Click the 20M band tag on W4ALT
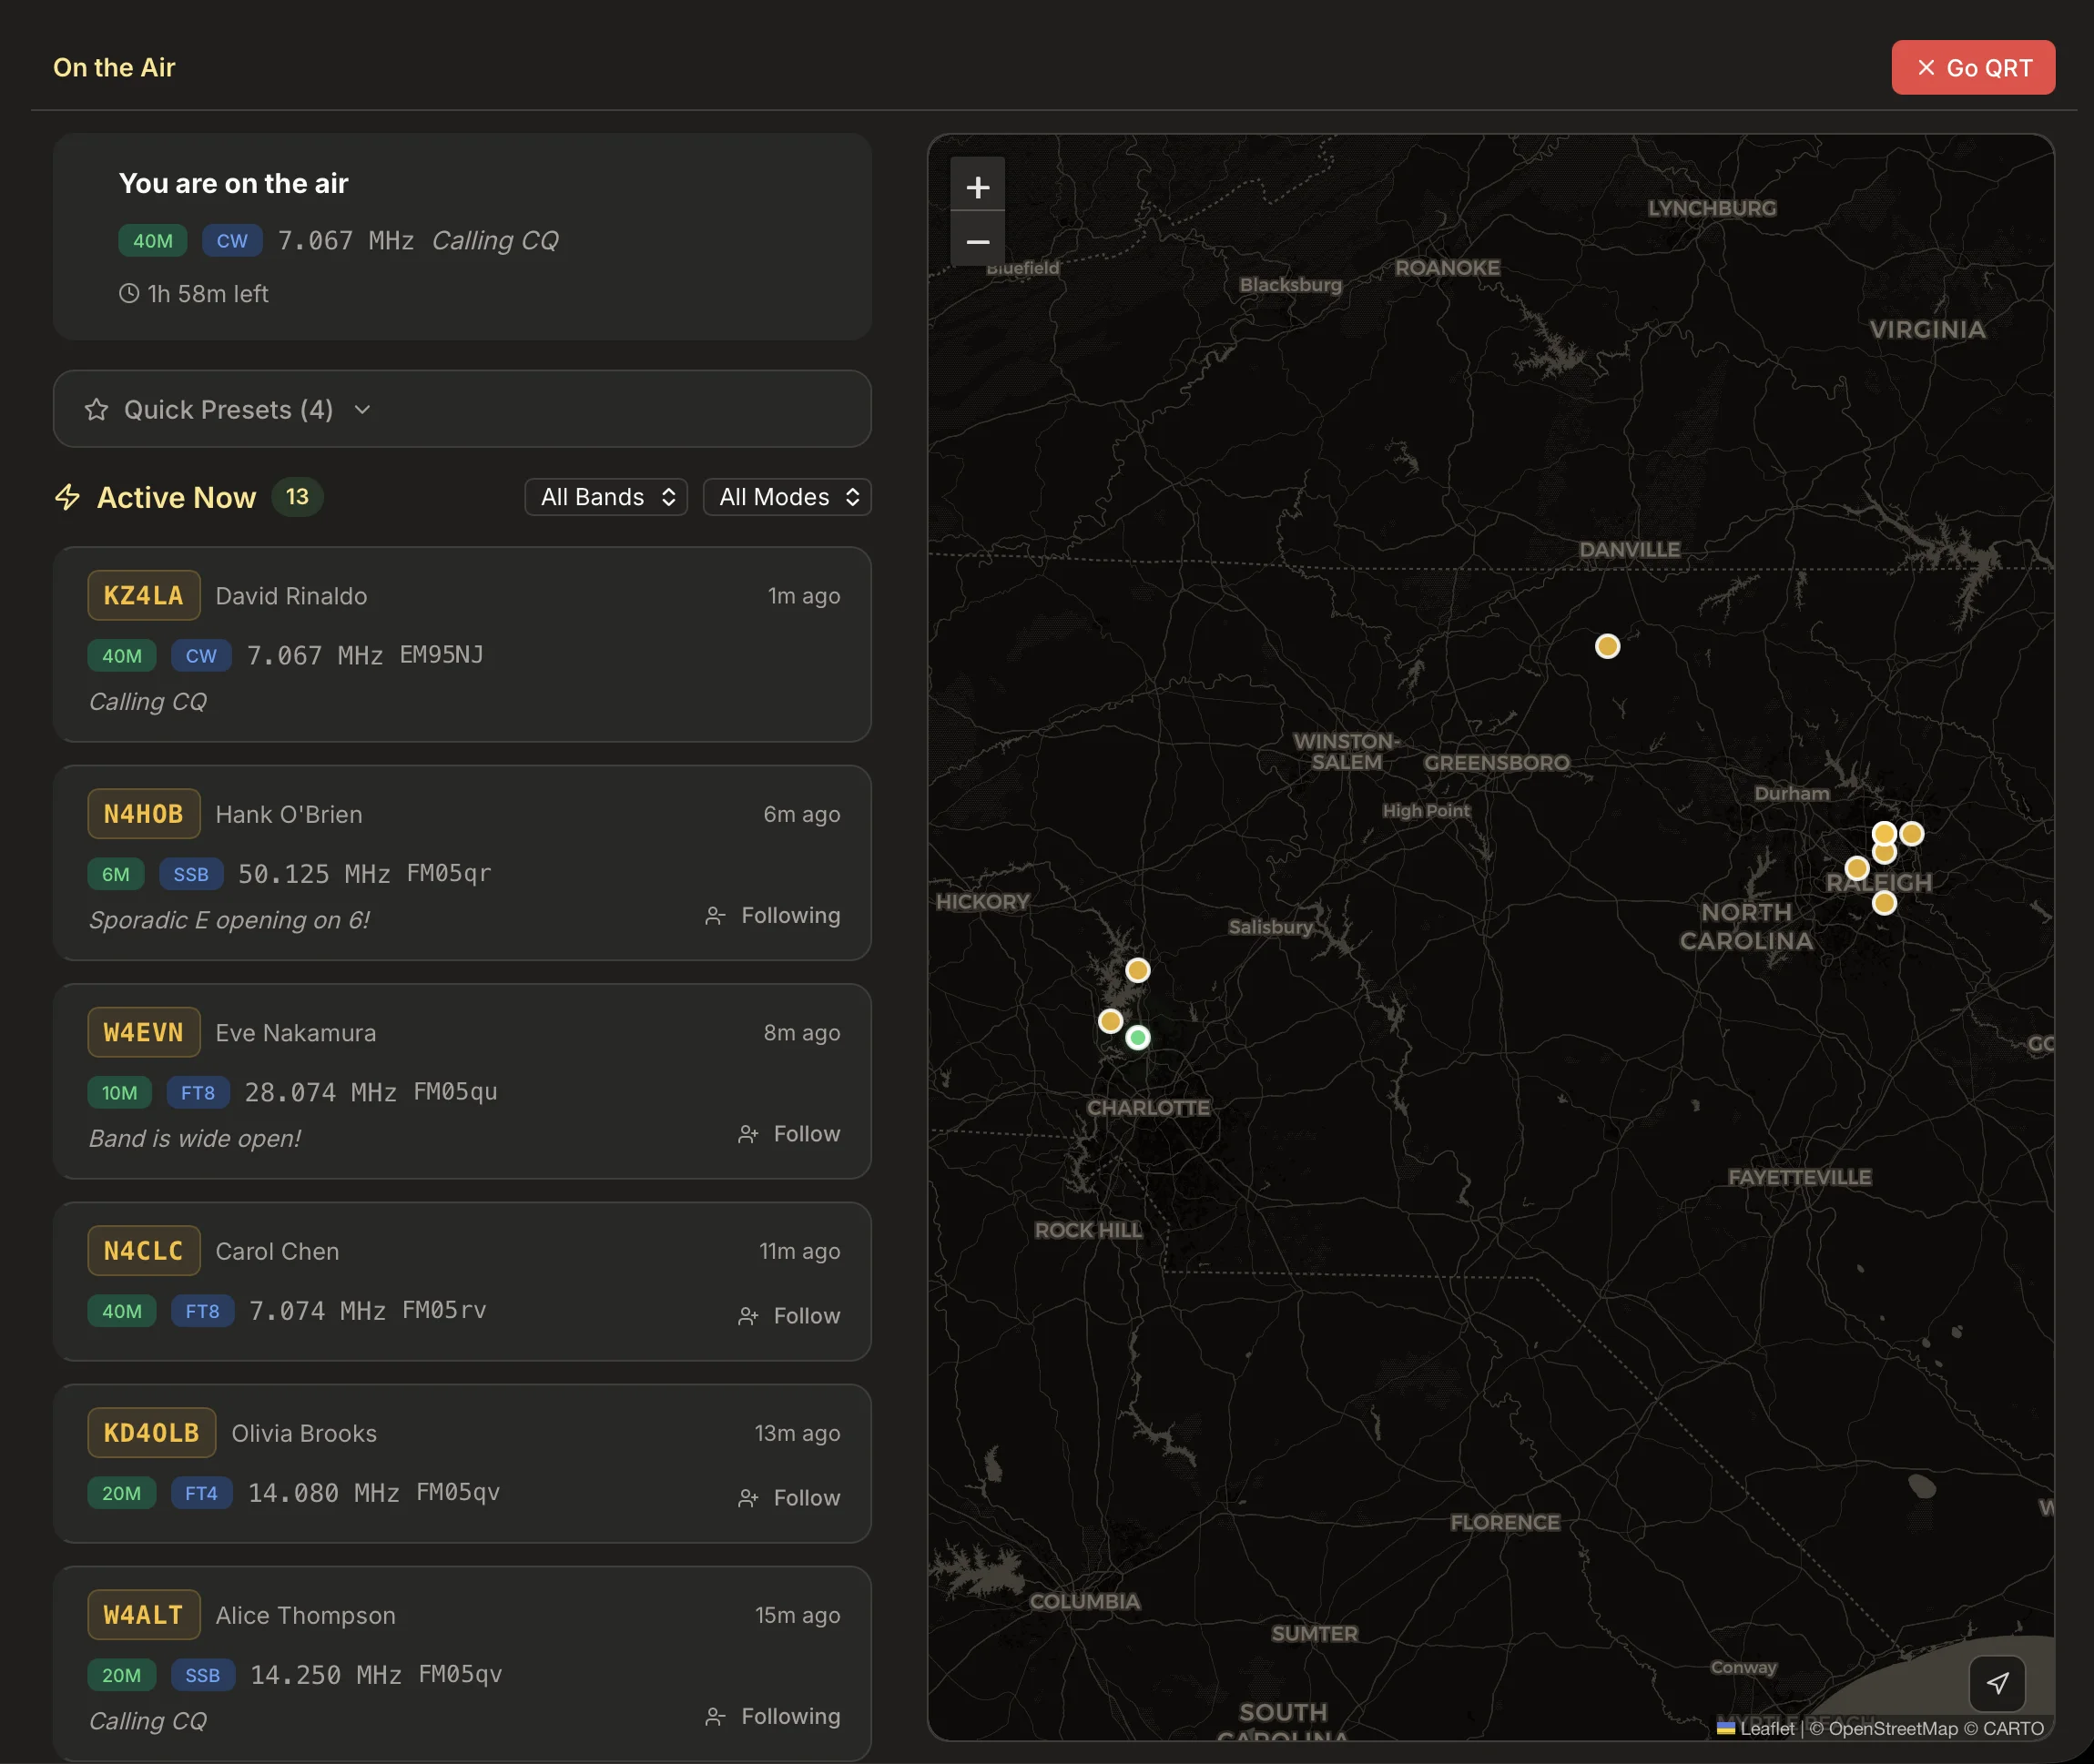 [121, 1674]
